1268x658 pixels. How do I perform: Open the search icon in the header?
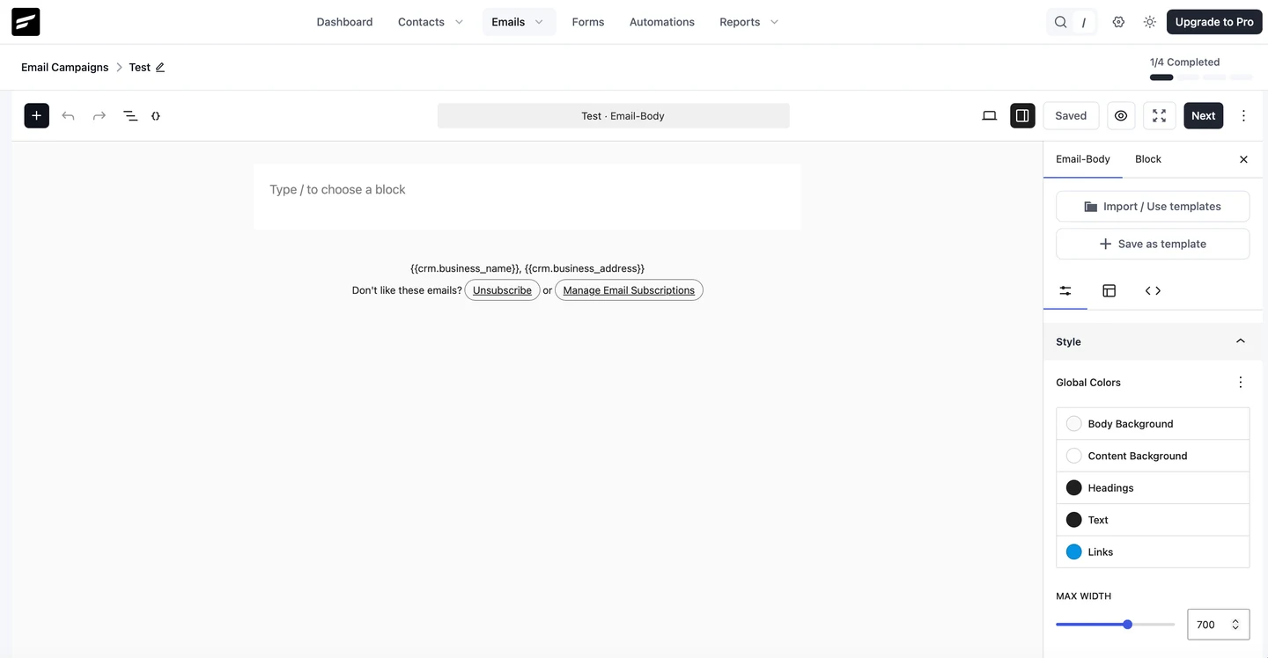click(1061, 22)
